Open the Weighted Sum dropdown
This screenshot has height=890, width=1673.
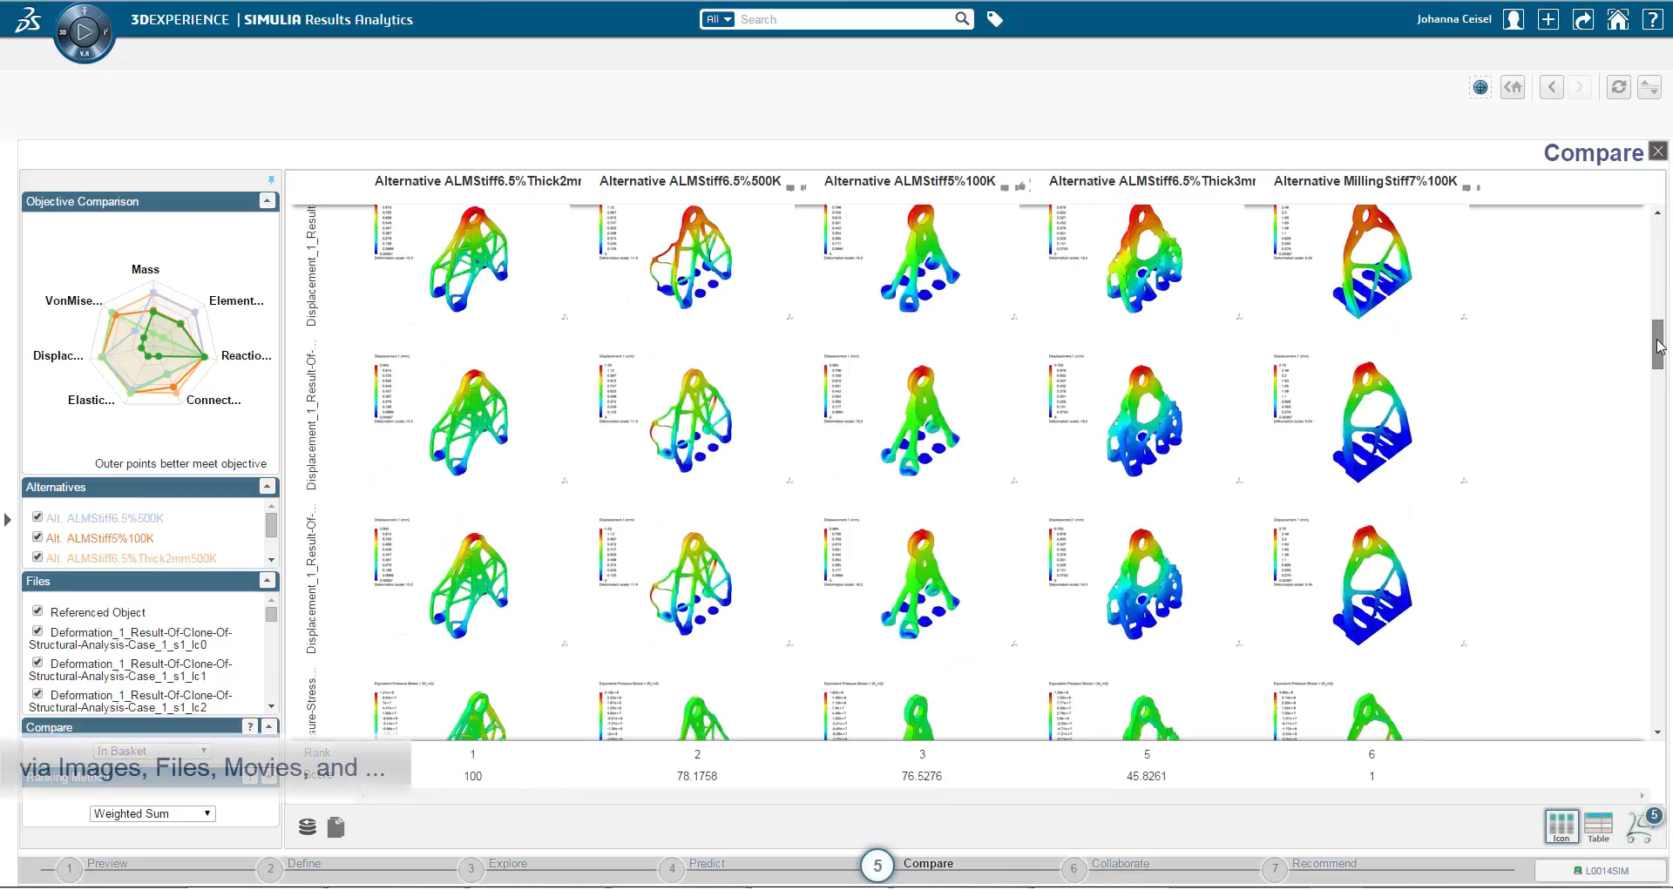click(x=152, y=813)
